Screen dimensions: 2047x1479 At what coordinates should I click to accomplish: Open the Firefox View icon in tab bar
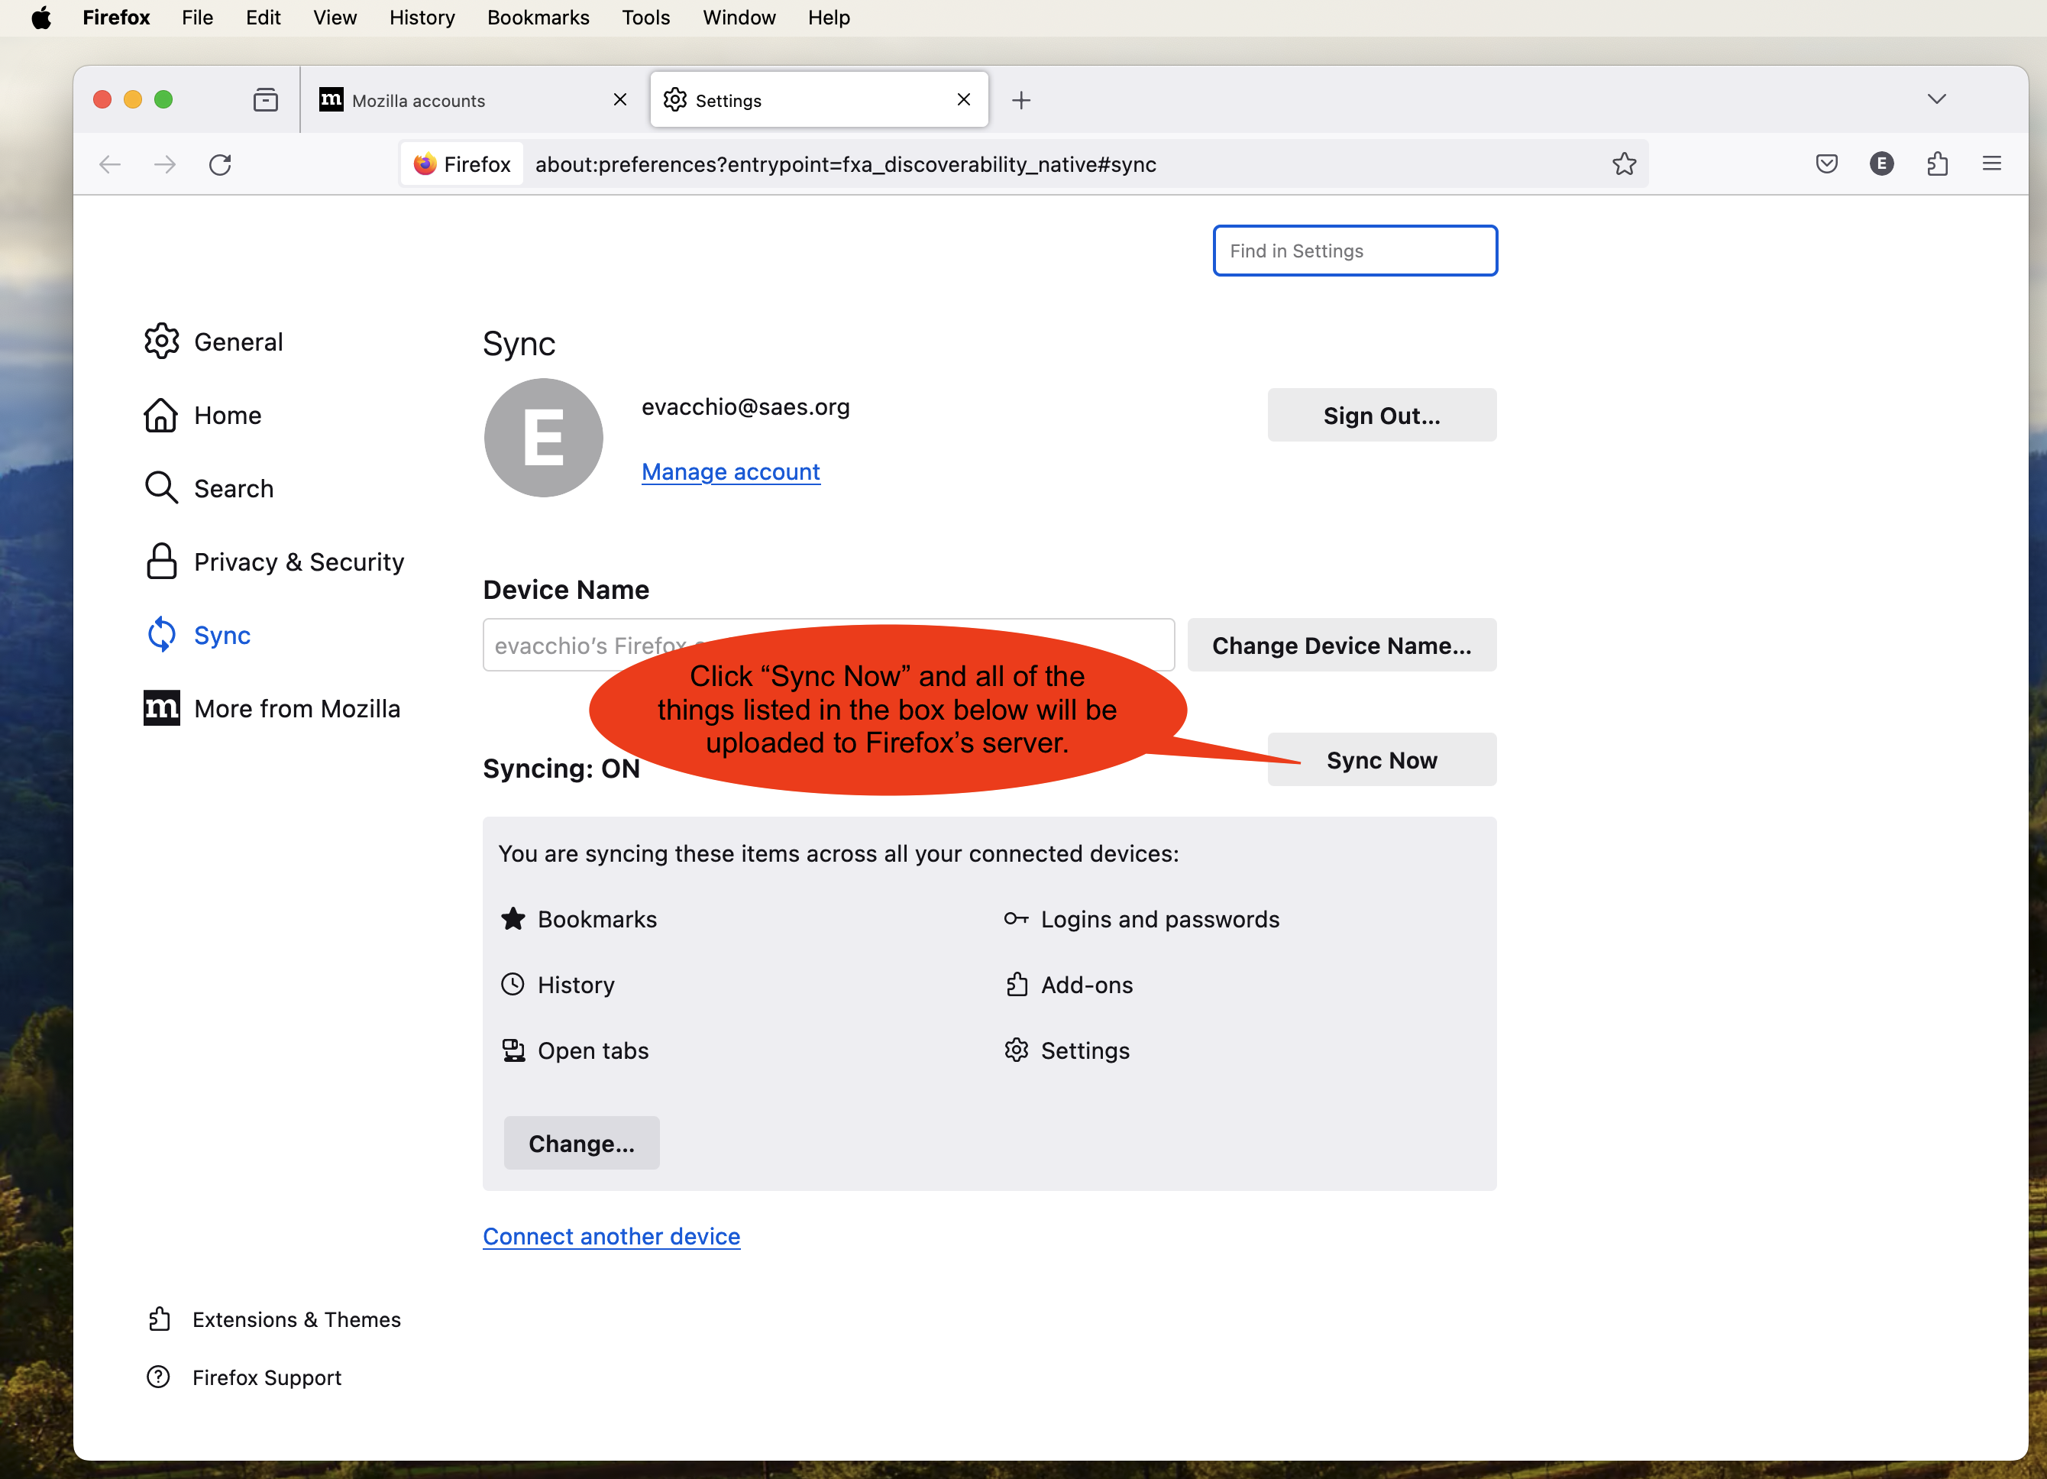pos(265,100)
